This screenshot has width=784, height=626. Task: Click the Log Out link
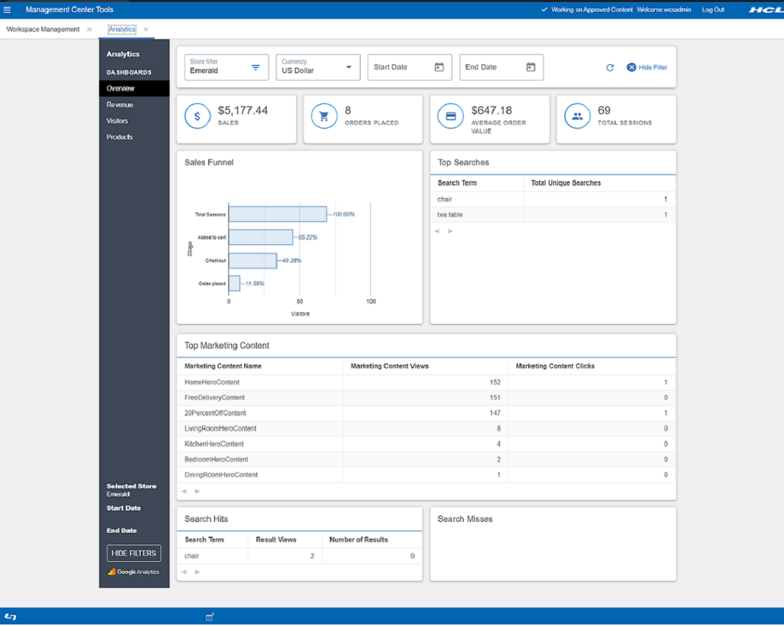(713, 10)
